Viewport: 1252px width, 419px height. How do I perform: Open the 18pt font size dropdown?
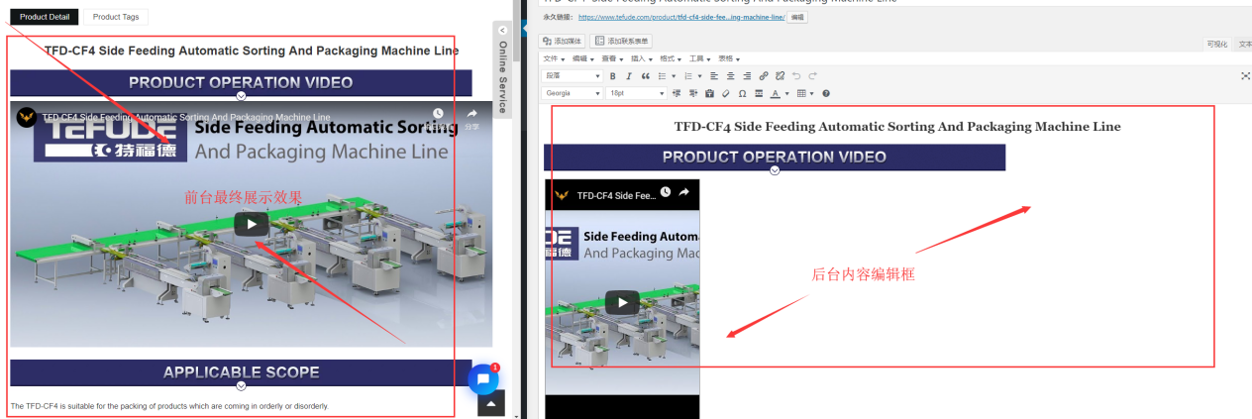tap(636, 93)
